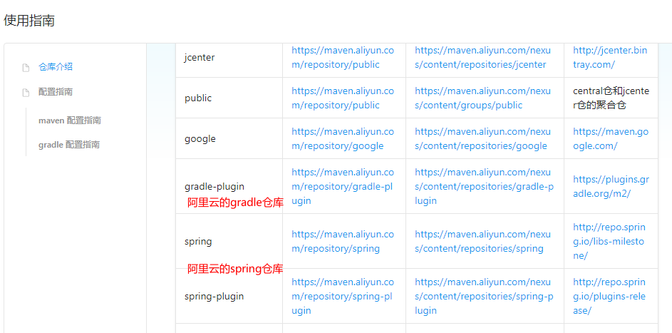Open the 仓库介绍 sidebar entry
672x333 pixels.
(x=56, y=67)
